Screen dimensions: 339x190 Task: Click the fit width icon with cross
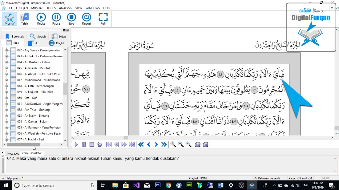tap(206, 144)
